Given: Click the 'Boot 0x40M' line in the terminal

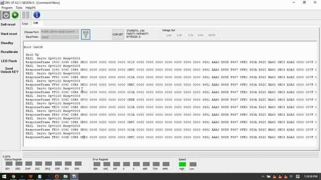Looking at the screenshot, I should click(33, 47).
